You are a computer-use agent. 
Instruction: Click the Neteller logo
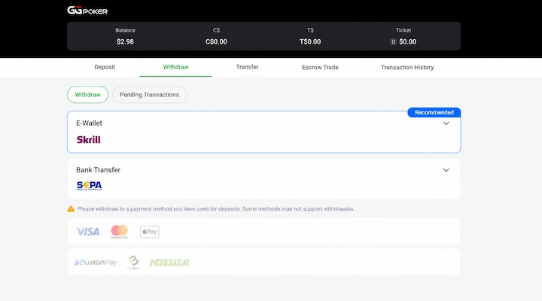pyautogui.click(x=169, y=263)
